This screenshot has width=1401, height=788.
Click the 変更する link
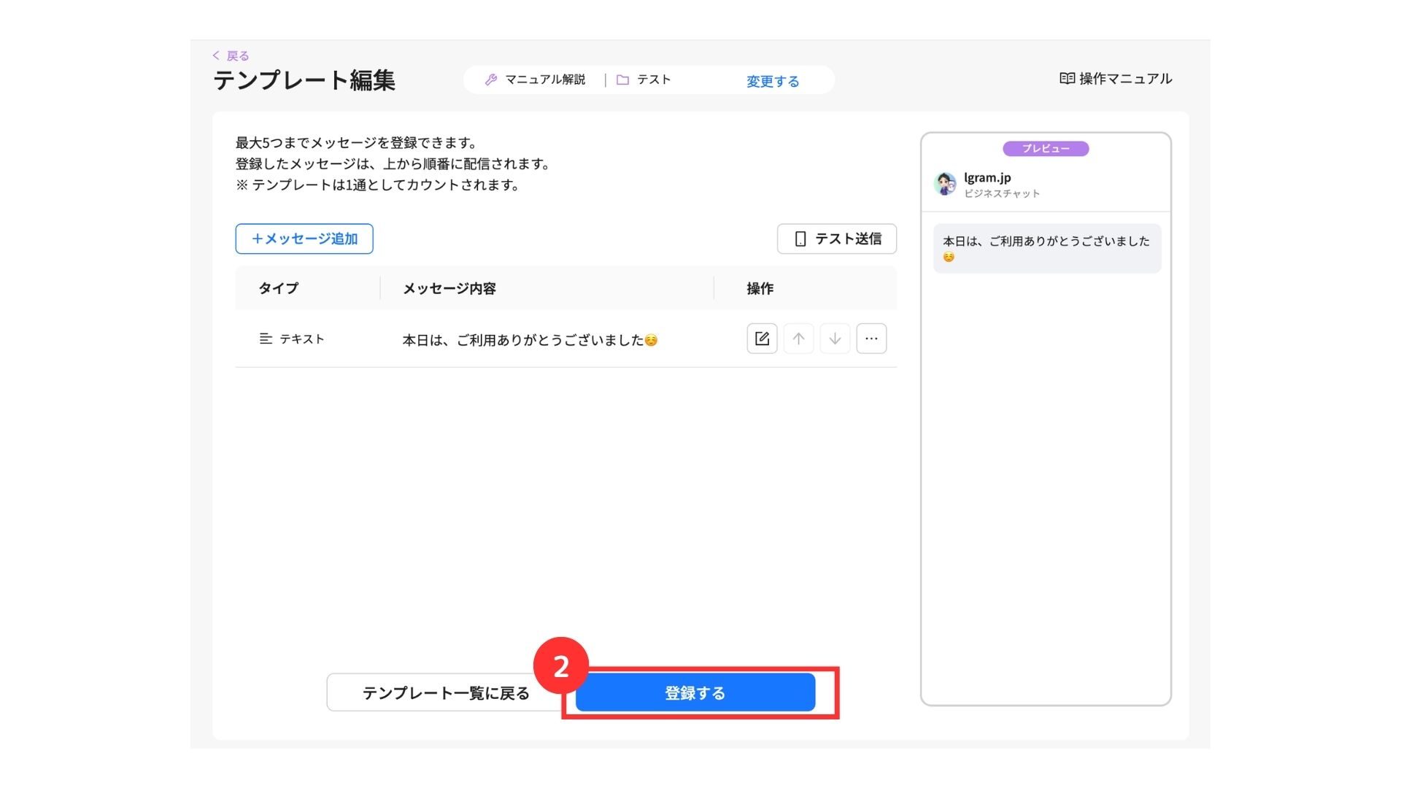773,81
